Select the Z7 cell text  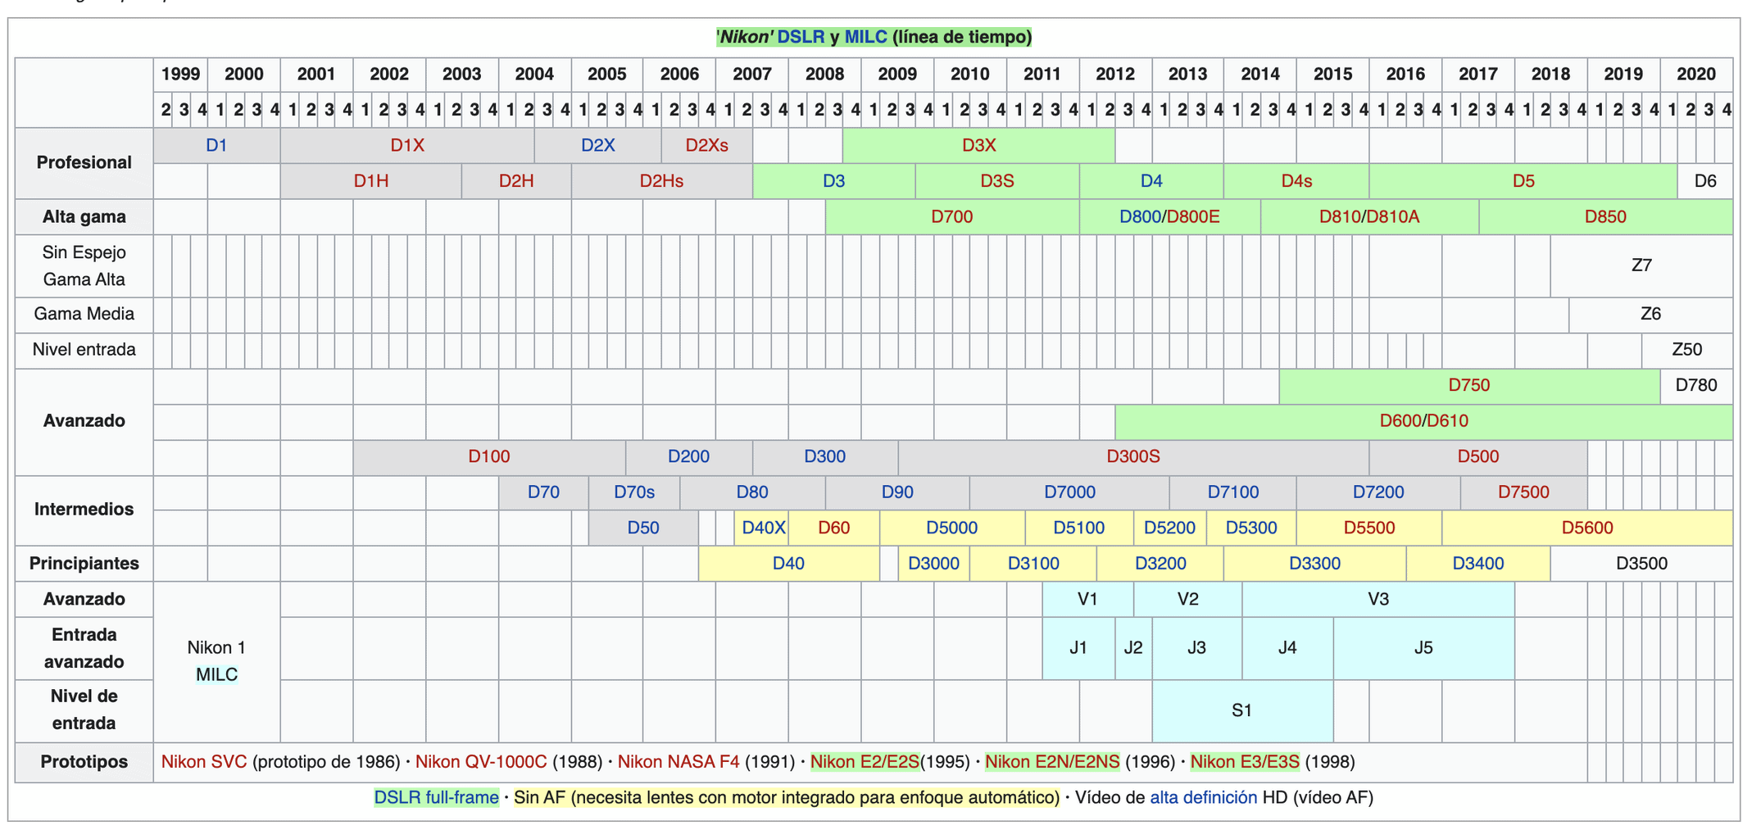(x=1641, y=265)
